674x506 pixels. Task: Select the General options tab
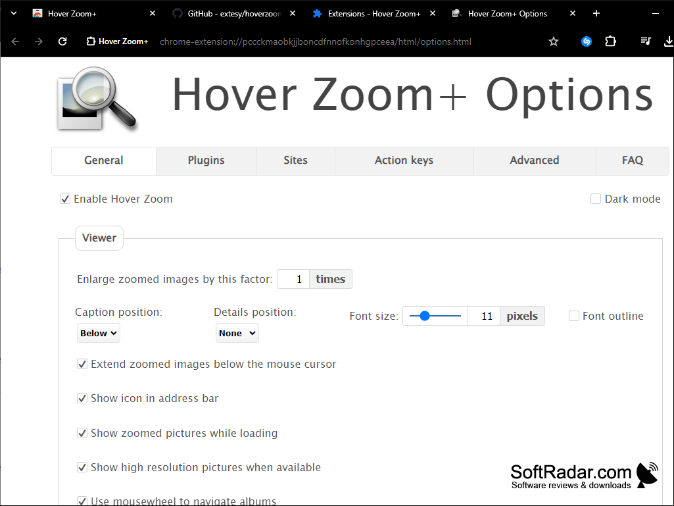pyautogui.click(x=104, y=161)
